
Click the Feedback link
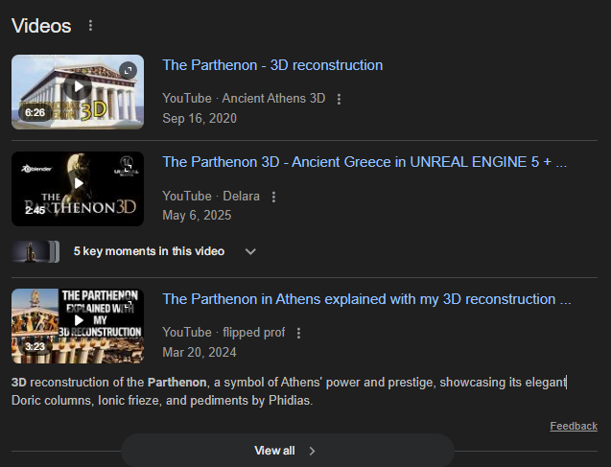pos(573,426)
